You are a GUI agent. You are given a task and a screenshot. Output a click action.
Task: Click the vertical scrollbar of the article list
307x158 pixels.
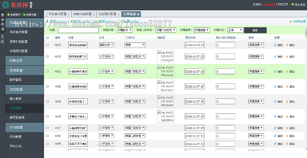(x=305, y=85)
